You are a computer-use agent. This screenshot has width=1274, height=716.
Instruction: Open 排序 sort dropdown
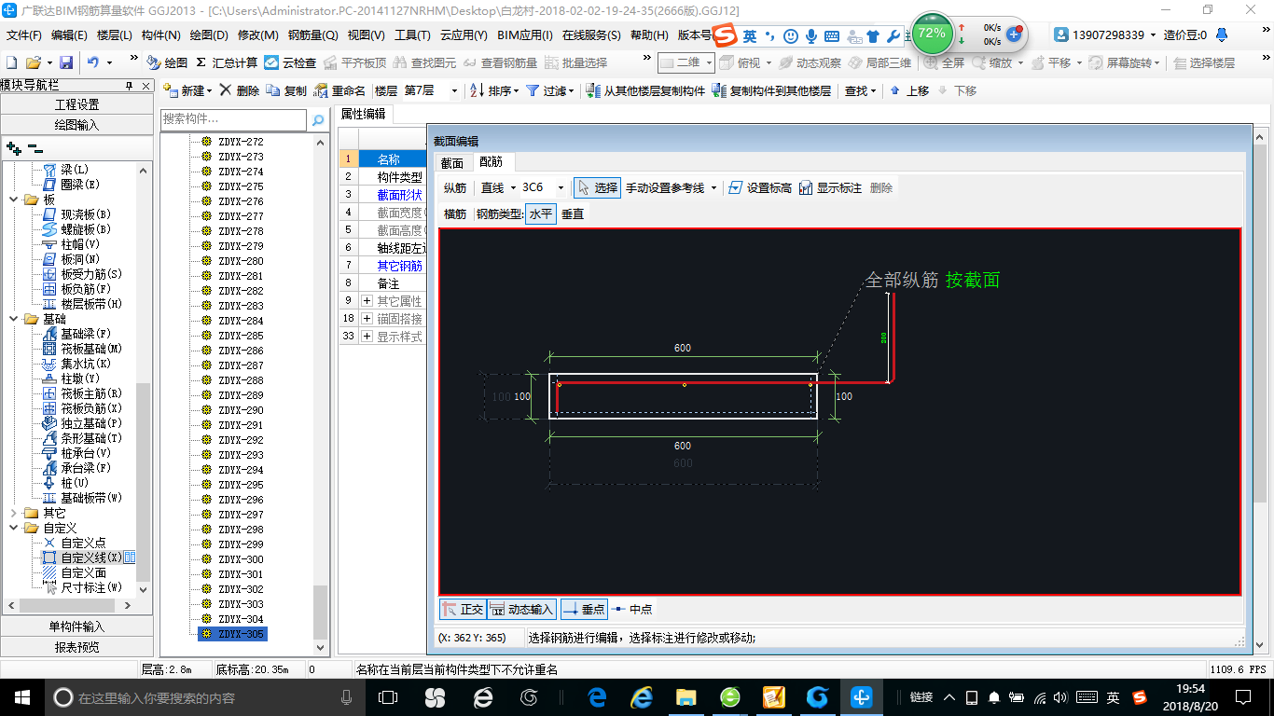pyautogui.click(x=516, y=90)
